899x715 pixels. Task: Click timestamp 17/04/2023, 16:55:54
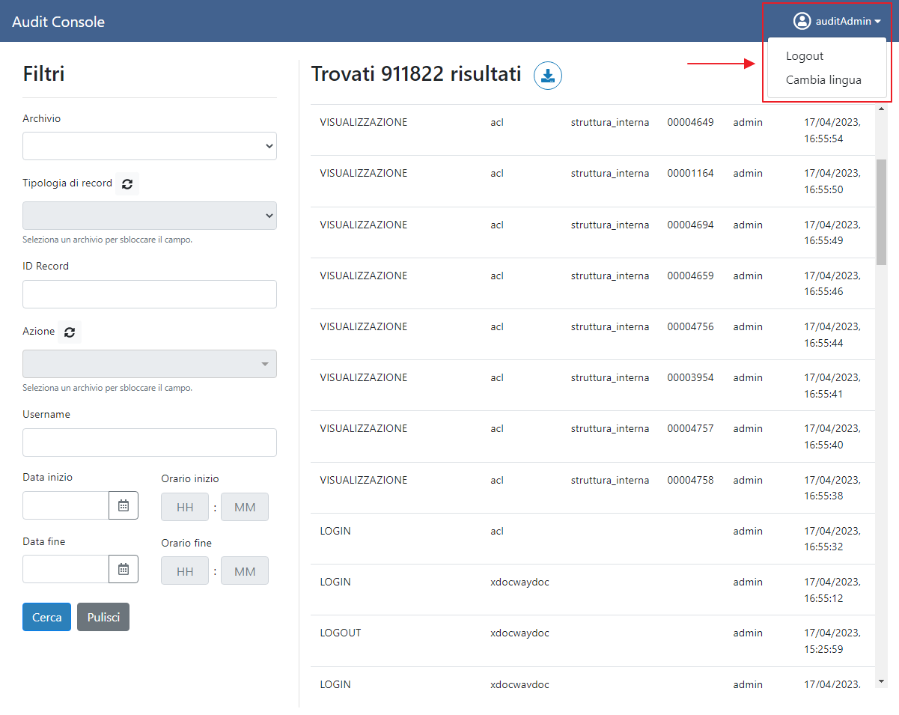tap(832, 130)
